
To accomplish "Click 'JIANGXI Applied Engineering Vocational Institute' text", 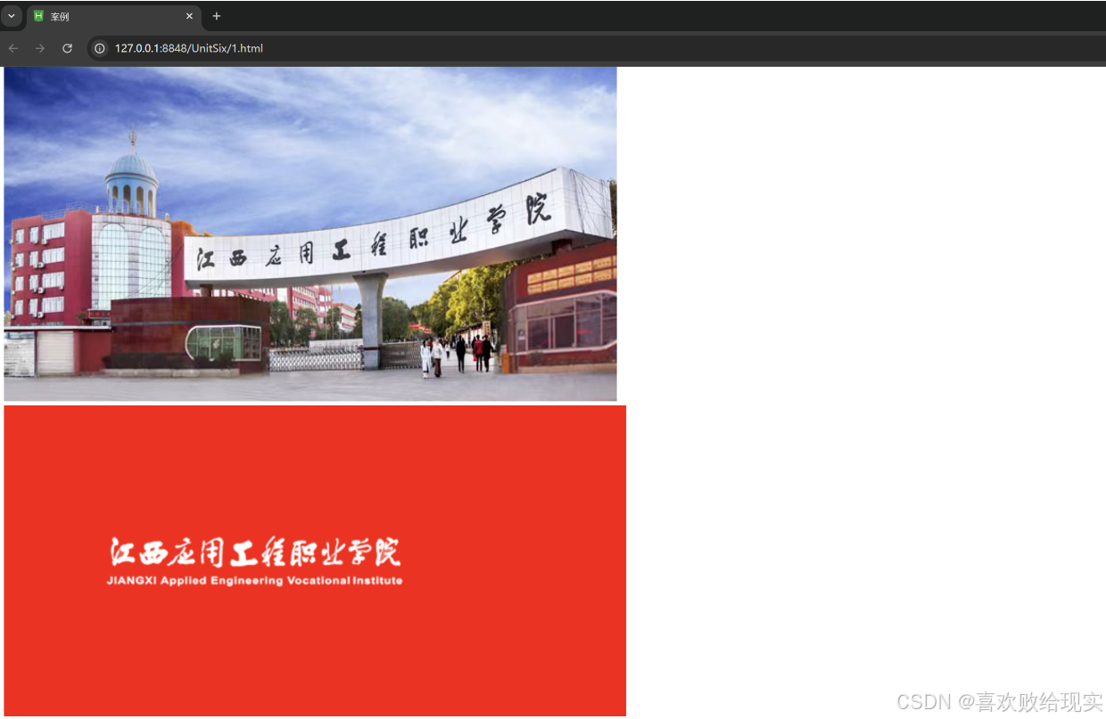I will (x=254, y=581).
